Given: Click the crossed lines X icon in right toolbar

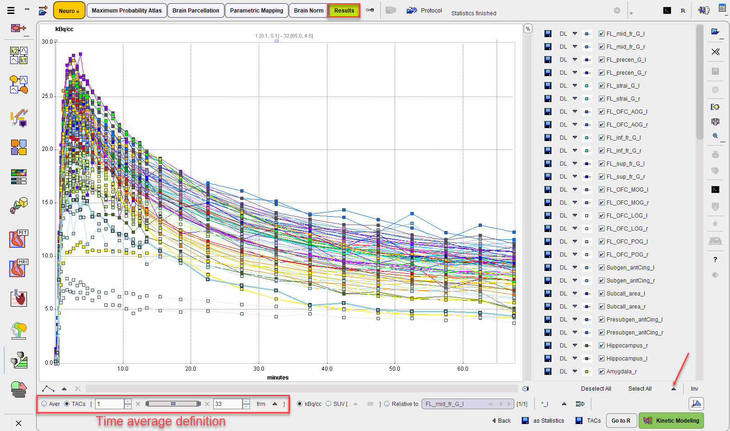Looking at the screenshot, I should pos(715,51).
